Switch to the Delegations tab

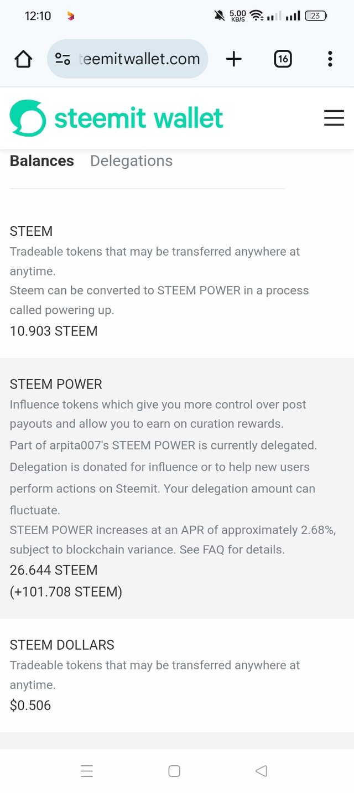tap(131, 161)
